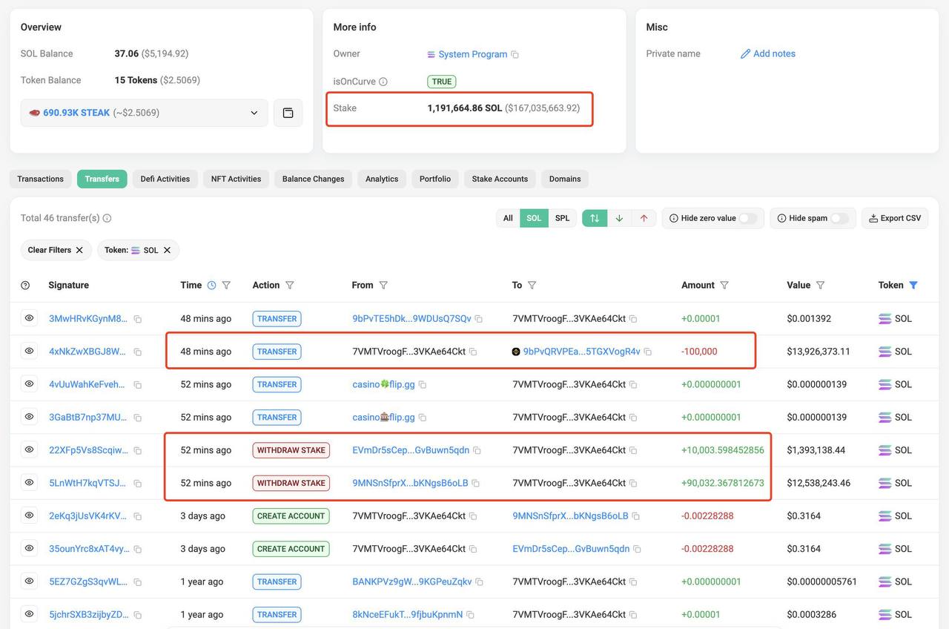Select the All token type filter
949x629 pixels.
pos(508,218)
